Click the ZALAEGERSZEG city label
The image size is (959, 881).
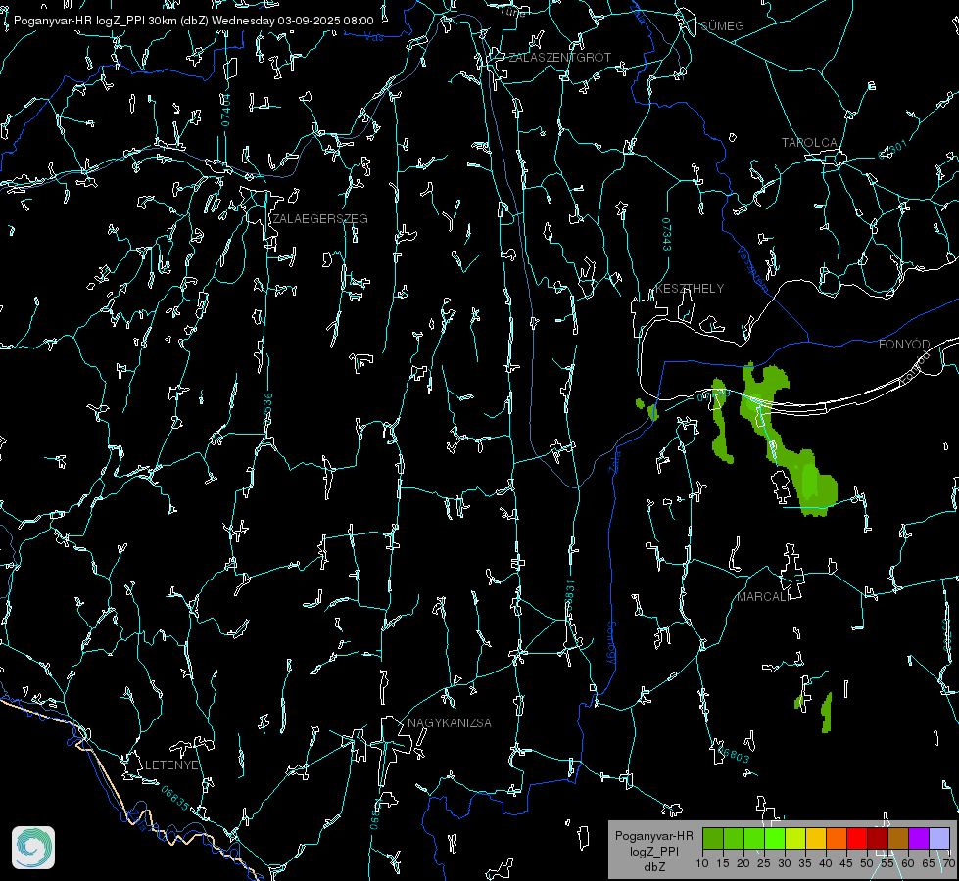click(x=320, y=219)
